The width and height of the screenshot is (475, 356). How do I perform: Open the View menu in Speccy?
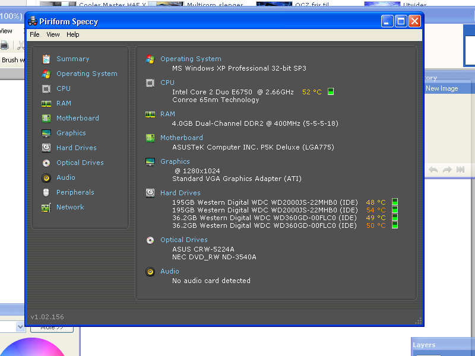(53, 34)
